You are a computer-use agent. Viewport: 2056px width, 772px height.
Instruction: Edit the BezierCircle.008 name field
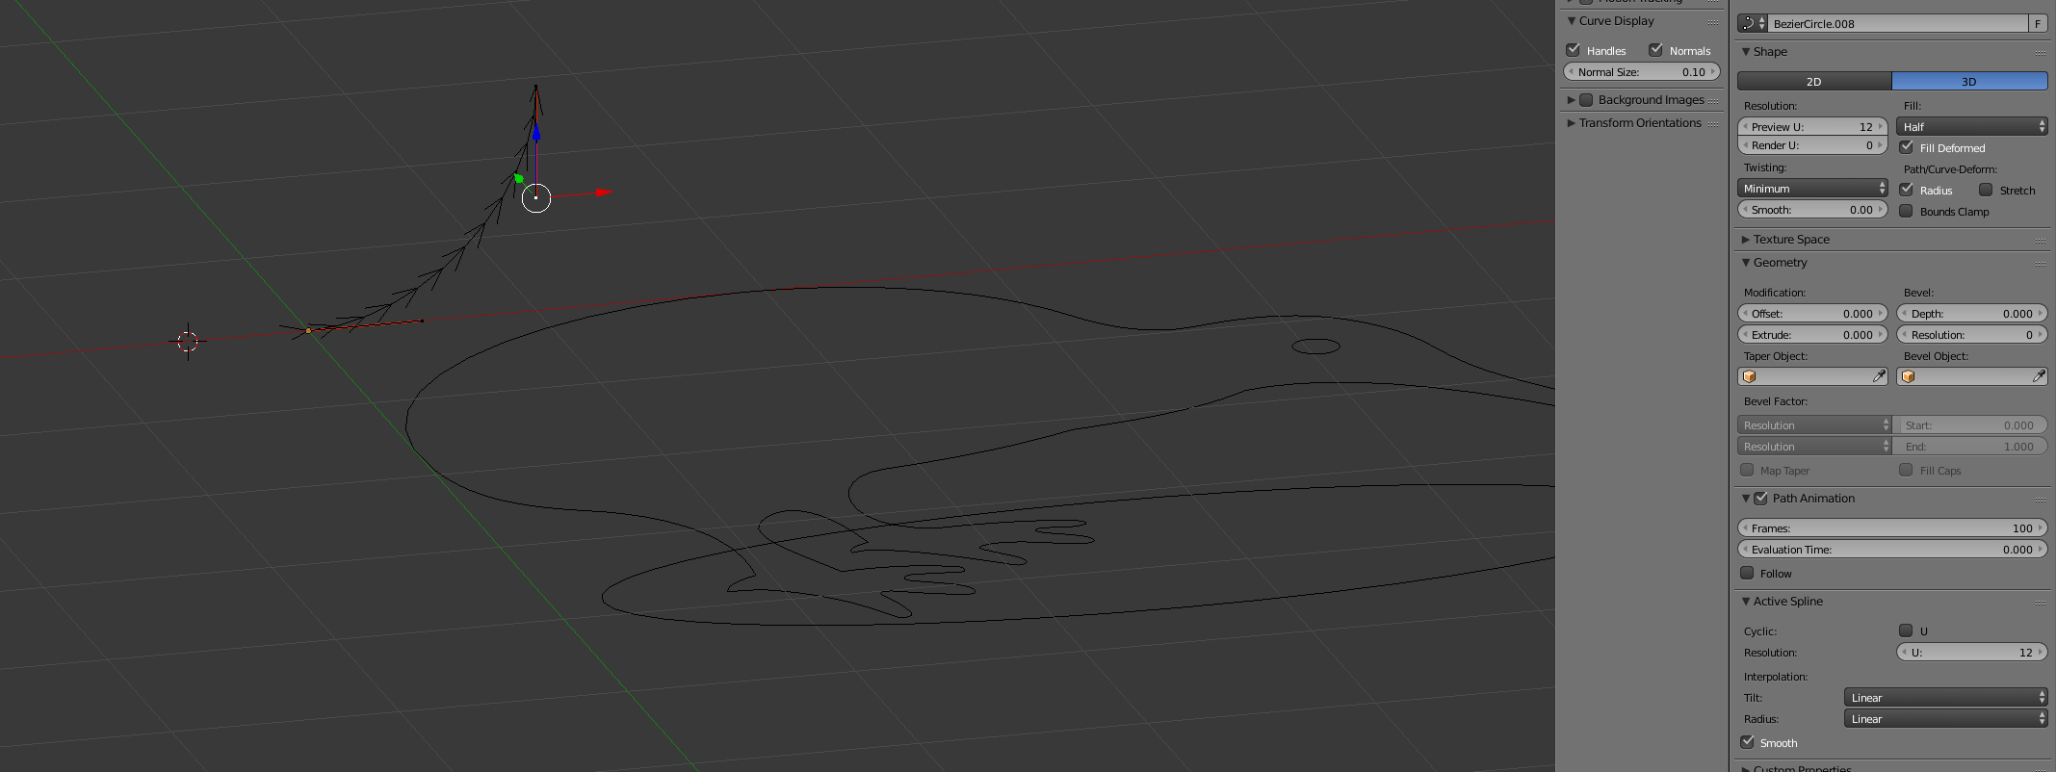(1897, 23)
